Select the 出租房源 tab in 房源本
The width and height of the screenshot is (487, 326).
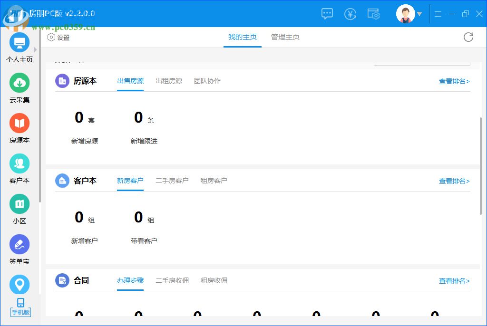(x=170, y=81)
